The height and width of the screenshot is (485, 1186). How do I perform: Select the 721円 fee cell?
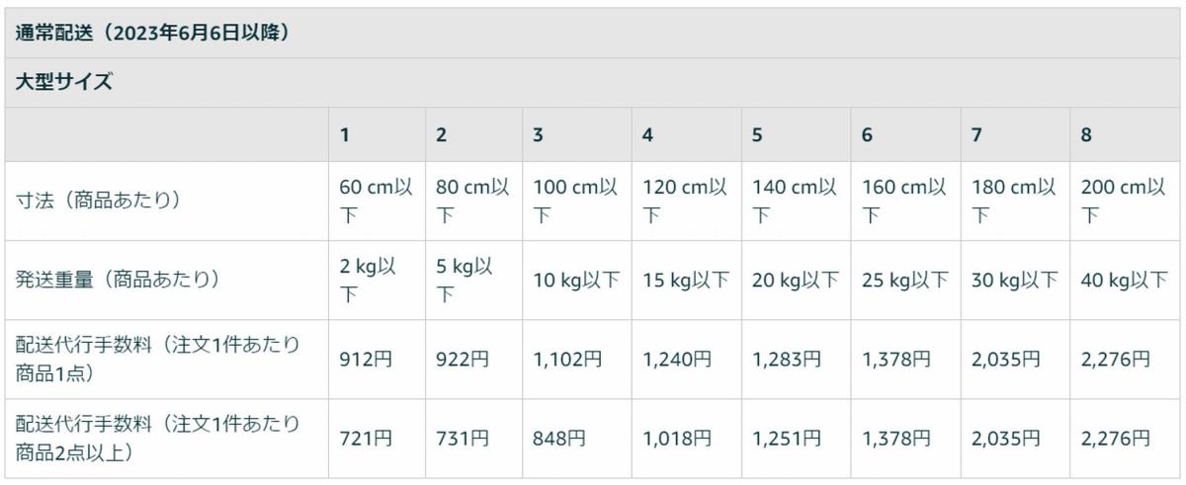(366, 439)
